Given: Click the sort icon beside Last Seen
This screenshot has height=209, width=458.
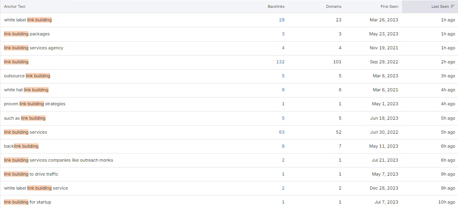Looking at the screenshot, I should pyautogui.click(x=453, y=7).
